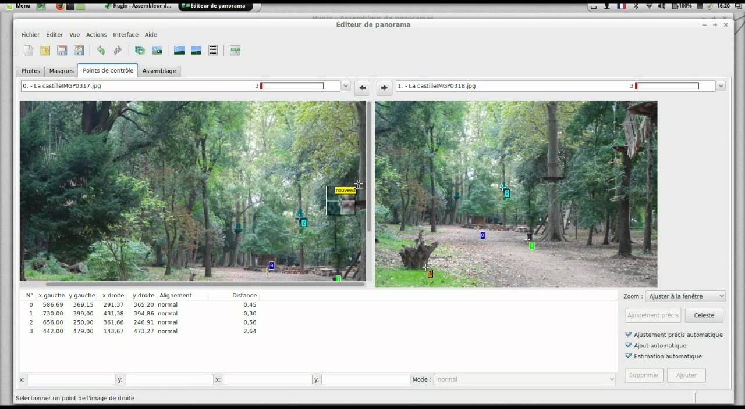Switch to the Assemblage tab
The width and height of the screenshot is (745, 409).
[x=159, y=71]
